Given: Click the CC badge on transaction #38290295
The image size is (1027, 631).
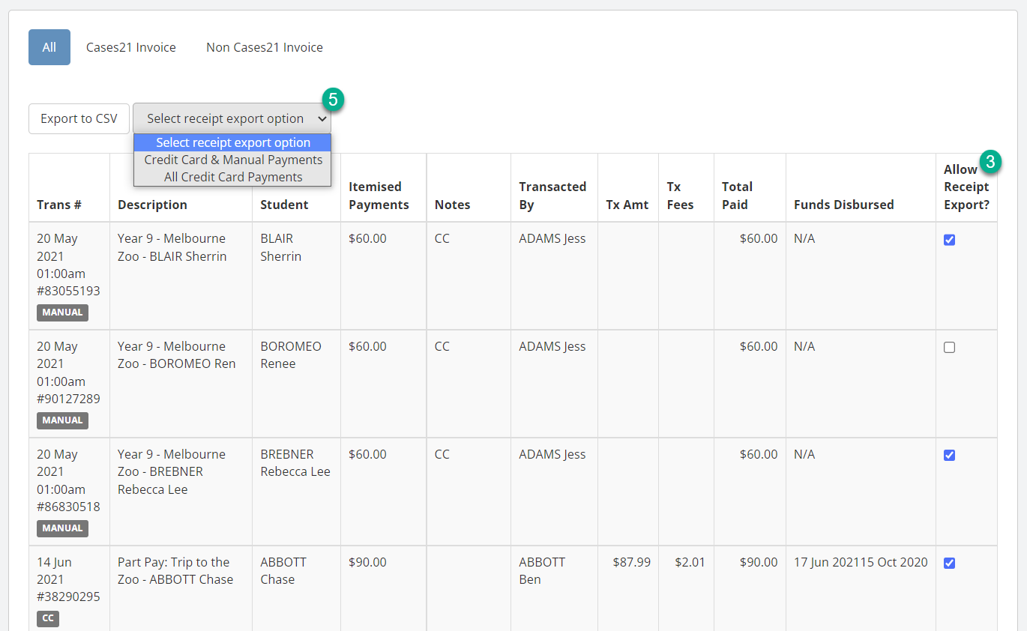Looking at the screenshot, I should (x=47, y=618).
